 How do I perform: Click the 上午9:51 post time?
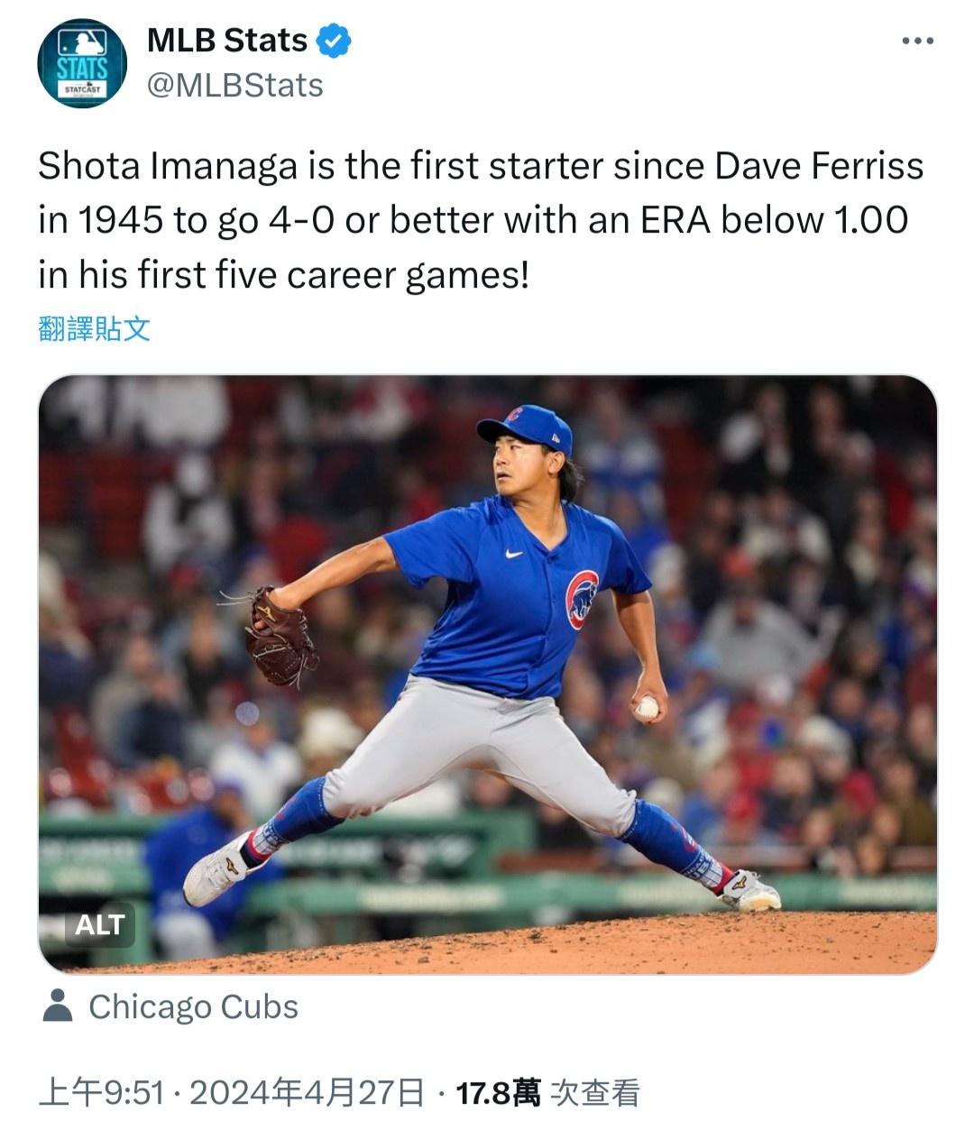pos(101,1093)
